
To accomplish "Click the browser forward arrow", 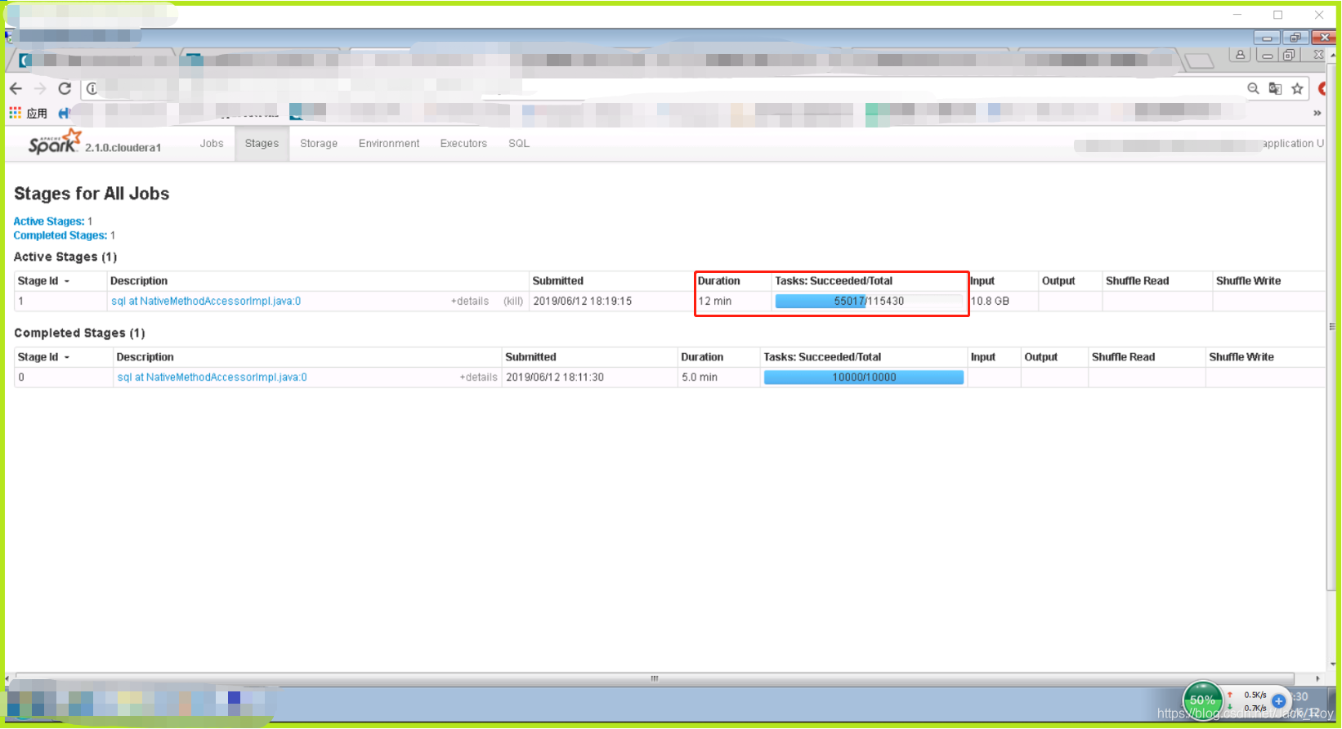I will click(40, 88).
